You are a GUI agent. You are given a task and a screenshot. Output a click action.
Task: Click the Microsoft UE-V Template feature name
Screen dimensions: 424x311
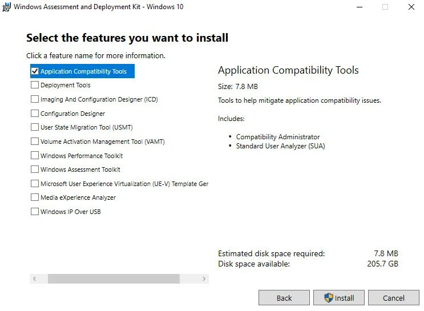click(x=124, y=184)
